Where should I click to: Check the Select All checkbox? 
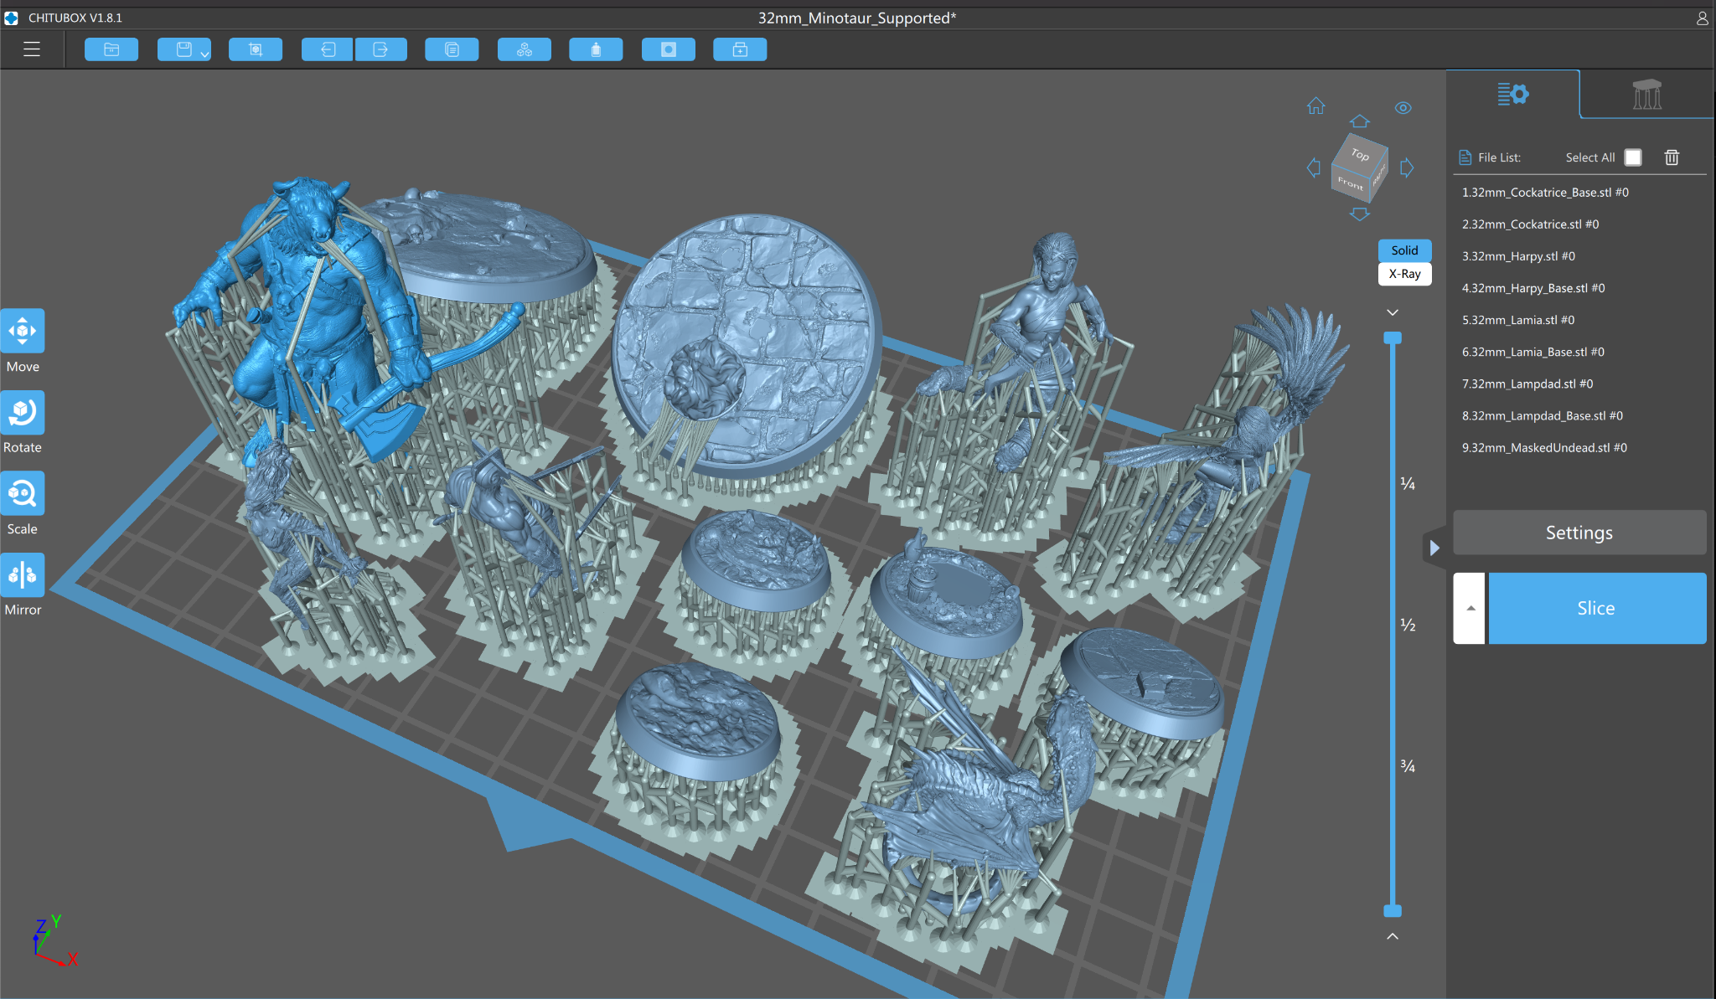tap(1632, 157)
